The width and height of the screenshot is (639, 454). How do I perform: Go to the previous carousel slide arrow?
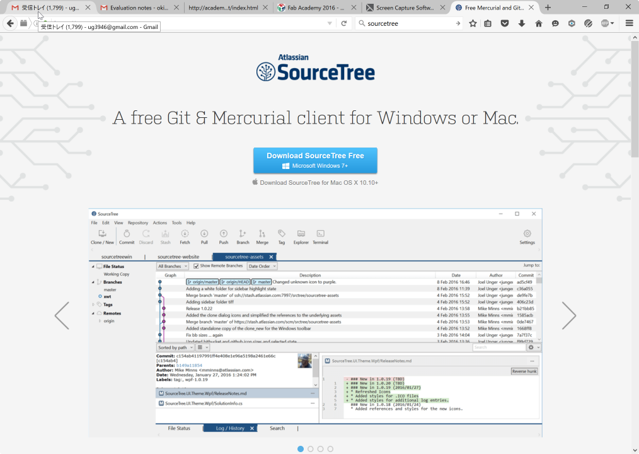tap(62, 315)
